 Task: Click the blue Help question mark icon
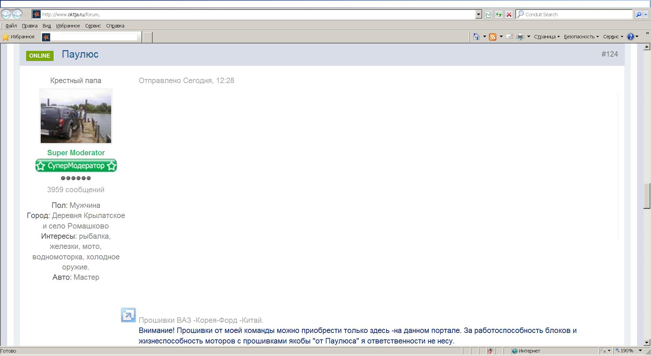click(x=630, y=37)
